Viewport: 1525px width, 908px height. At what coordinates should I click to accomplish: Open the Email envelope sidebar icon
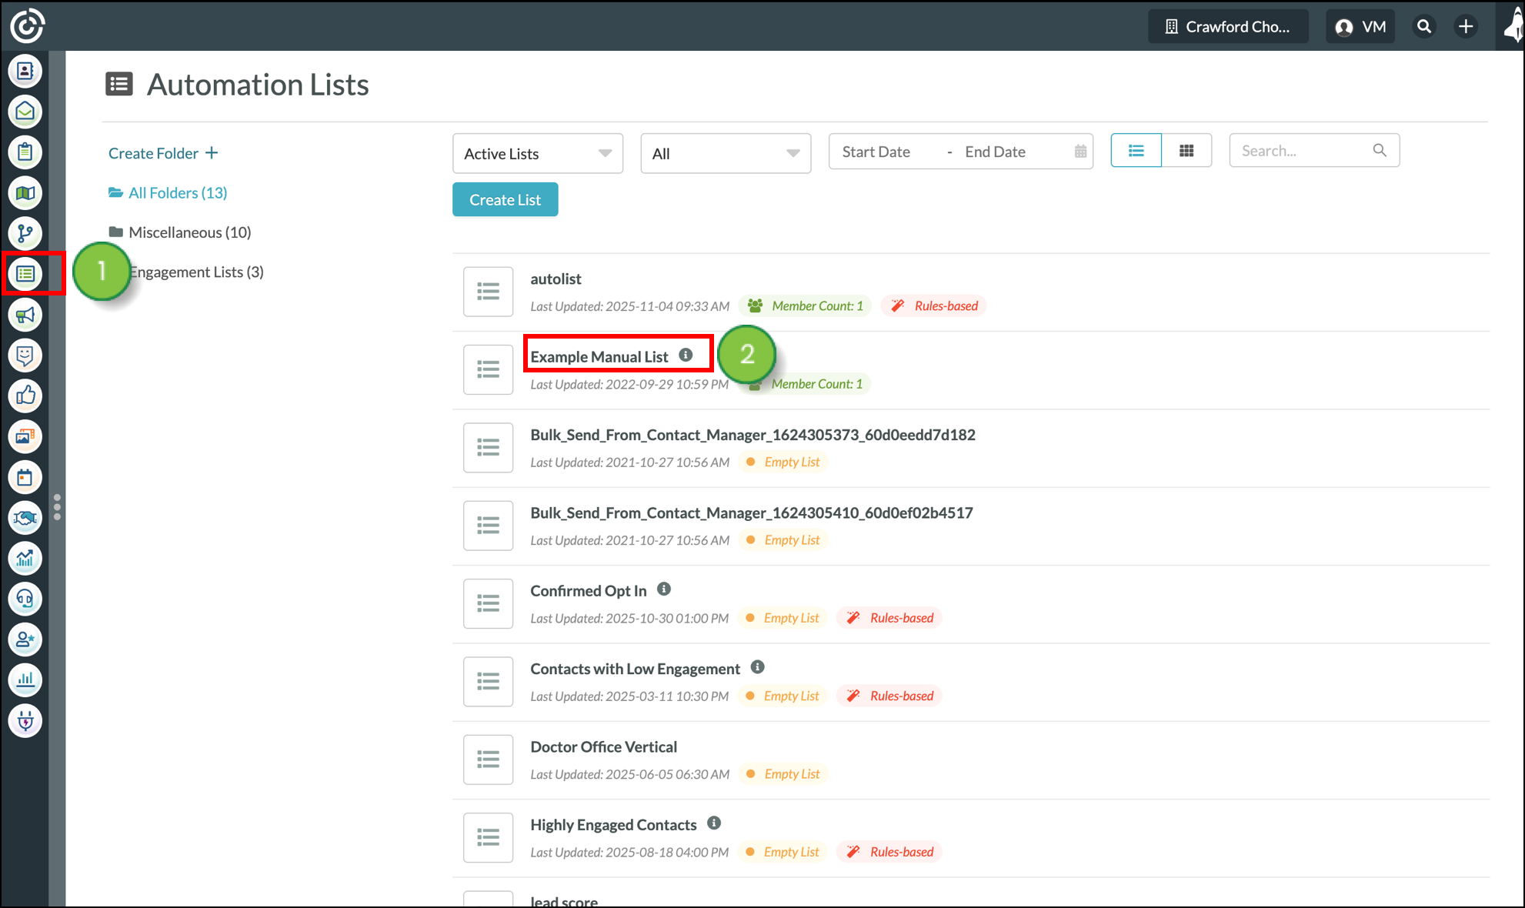(x=25, y=112)
